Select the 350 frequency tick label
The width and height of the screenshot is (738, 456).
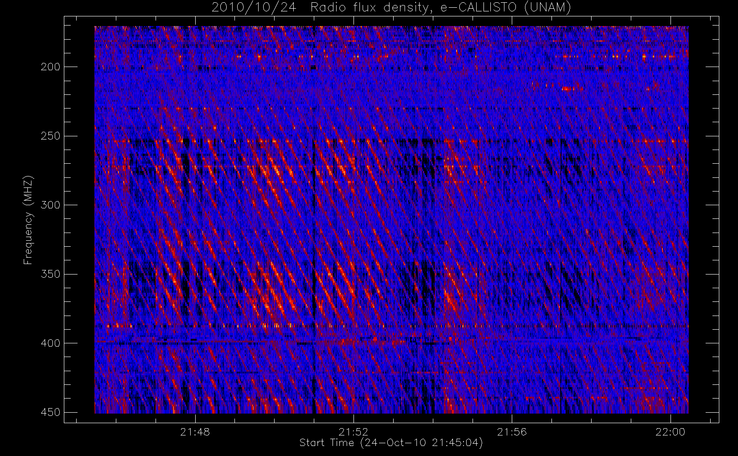50,274
